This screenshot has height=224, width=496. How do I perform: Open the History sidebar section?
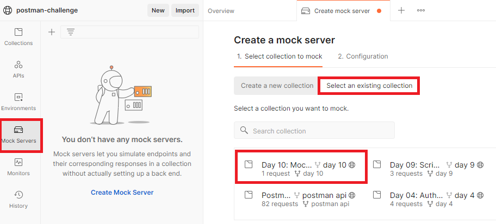18,200
